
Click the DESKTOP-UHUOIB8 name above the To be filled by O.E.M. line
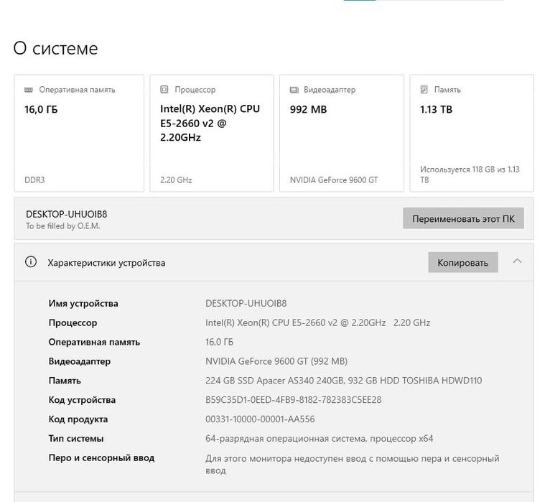[66, 214]
